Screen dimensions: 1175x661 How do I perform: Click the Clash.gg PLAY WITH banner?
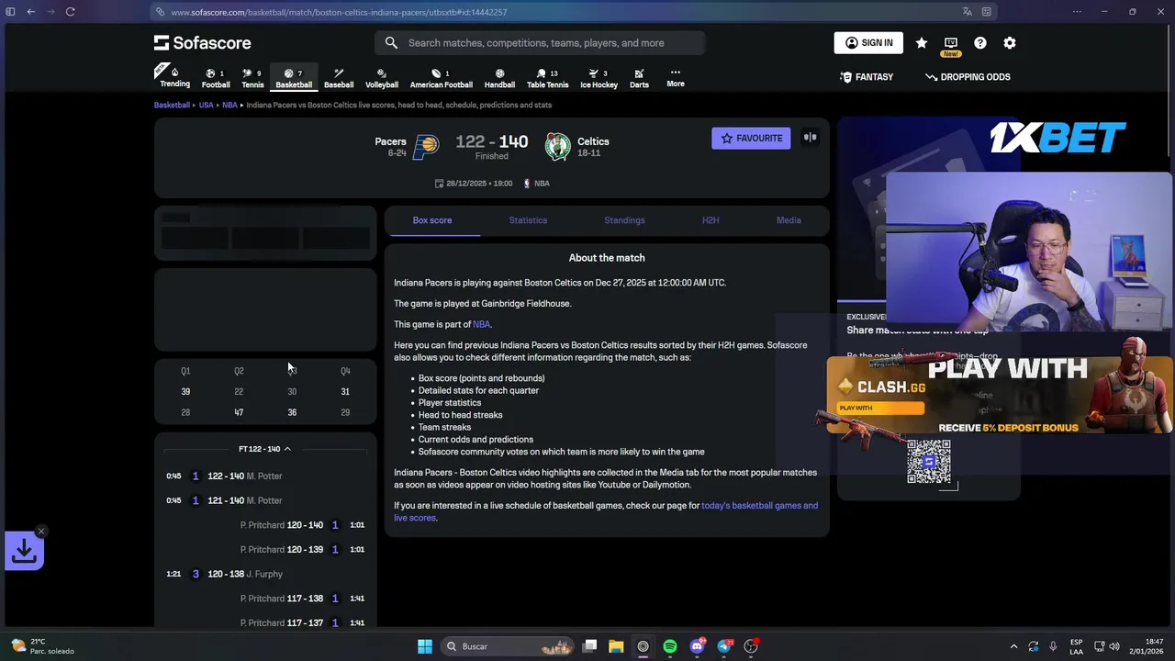point(999,395)
